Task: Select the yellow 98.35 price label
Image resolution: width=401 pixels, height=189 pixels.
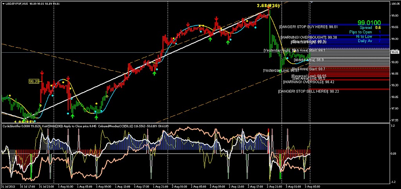Action: (x=34, y=81)
